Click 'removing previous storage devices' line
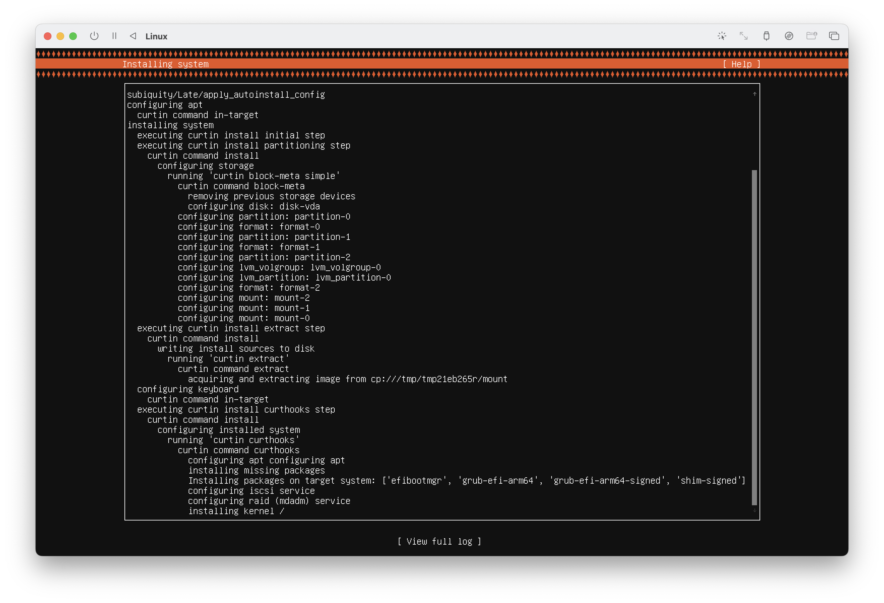Screen dimensions: 884x603 271,196
